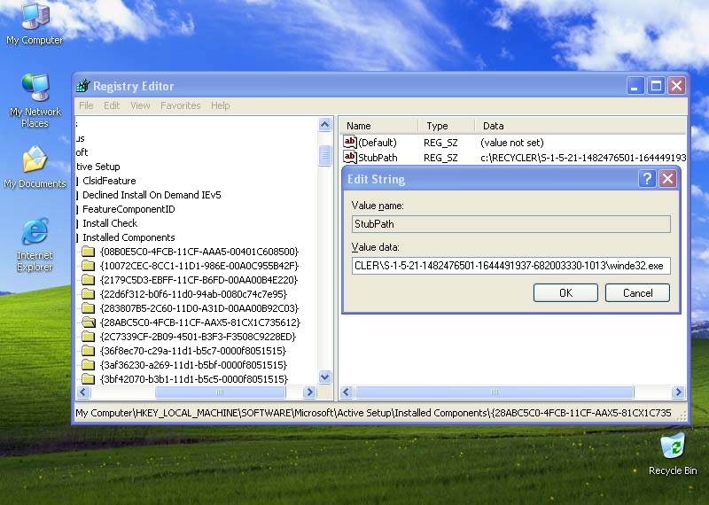Screen dimensions: 709x505
Task: Click the status bar registry path
Action: [x=373, y=413]
